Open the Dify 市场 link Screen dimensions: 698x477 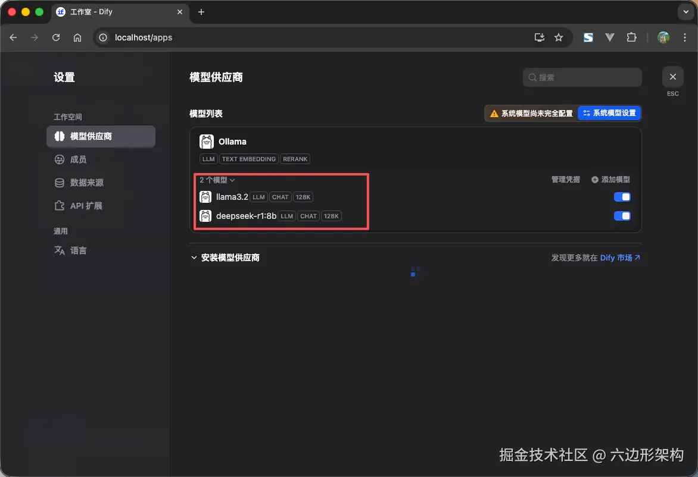(620, 258)
